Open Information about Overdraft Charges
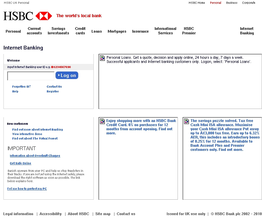Screen dimensions: 262x221 35,156
